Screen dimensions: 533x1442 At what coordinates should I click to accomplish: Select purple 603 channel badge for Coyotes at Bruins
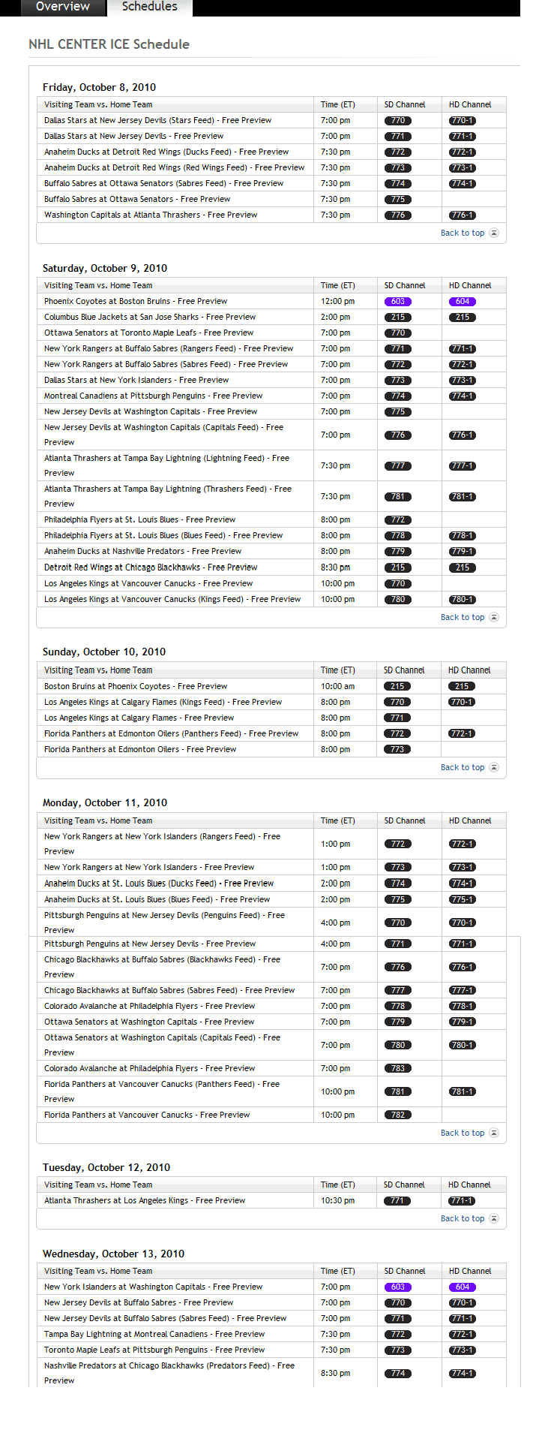pyautogui.click(x=398, y=301)
